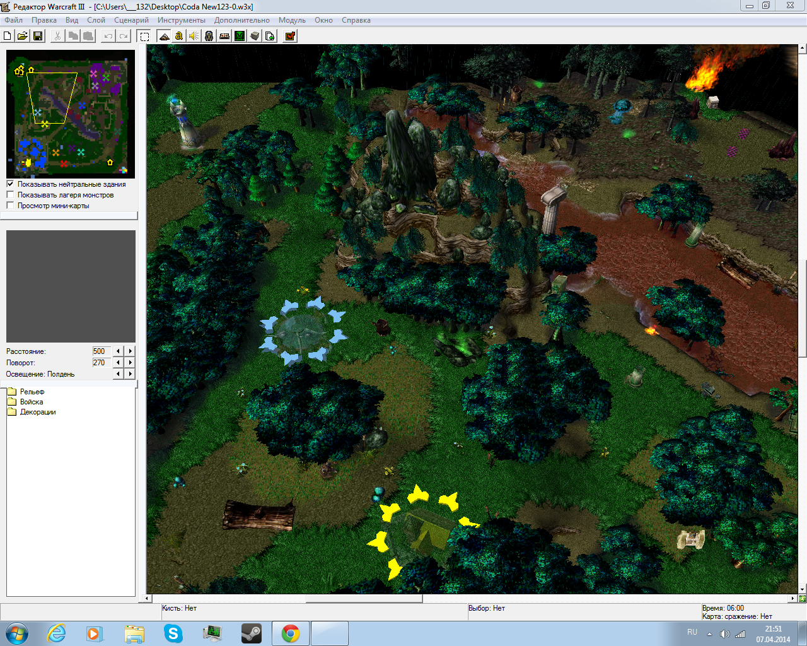Expand the Рельеф folder in the tree

tap(26, 392)
